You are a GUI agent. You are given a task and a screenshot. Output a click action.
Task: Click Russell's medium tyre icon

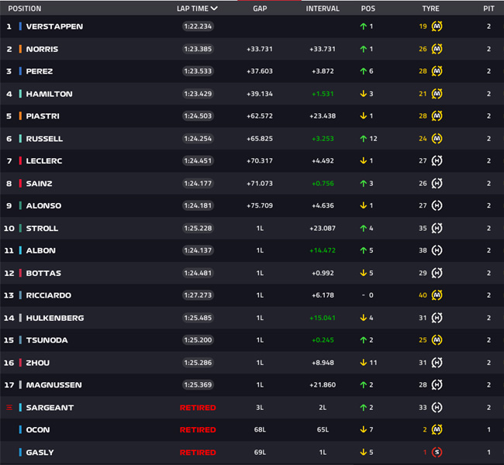pos(437,139)
